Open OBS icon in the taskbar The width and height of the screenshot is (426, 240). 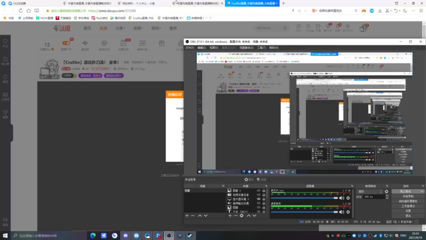point(169,235)
